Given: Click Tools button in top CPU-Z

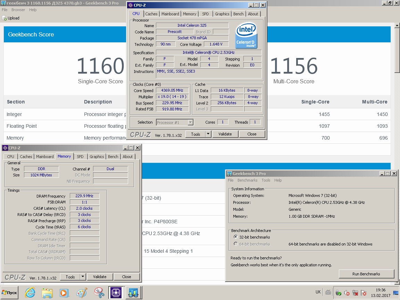Looking at the screenshot, I should click(195, 134).
